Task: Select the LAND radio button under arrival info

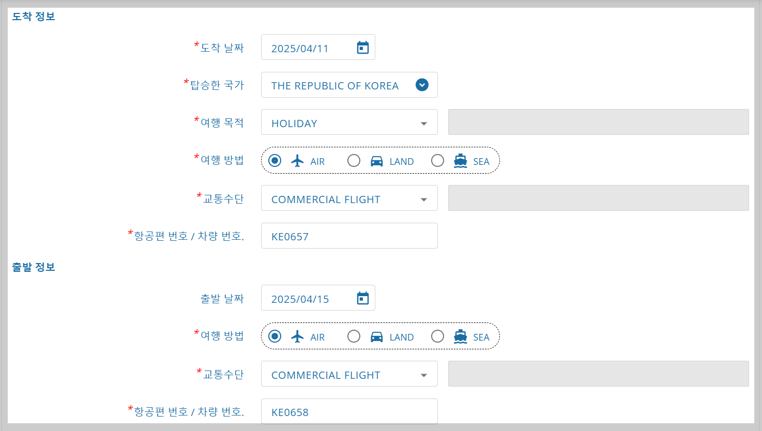Action: tap(354, 161)
